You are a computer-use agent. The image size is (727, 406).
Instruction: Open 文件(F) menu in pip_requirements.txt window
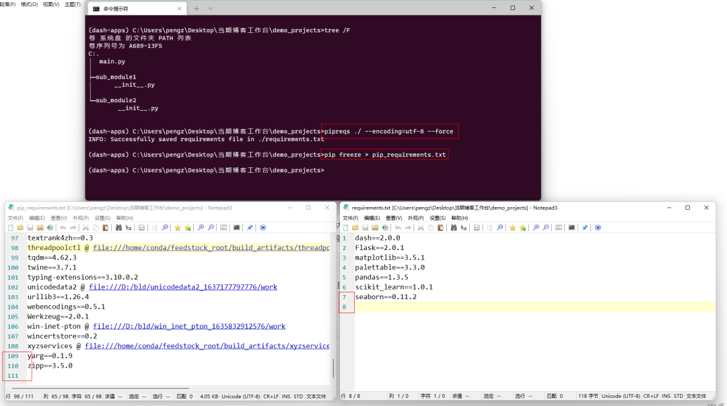[15, 218]
